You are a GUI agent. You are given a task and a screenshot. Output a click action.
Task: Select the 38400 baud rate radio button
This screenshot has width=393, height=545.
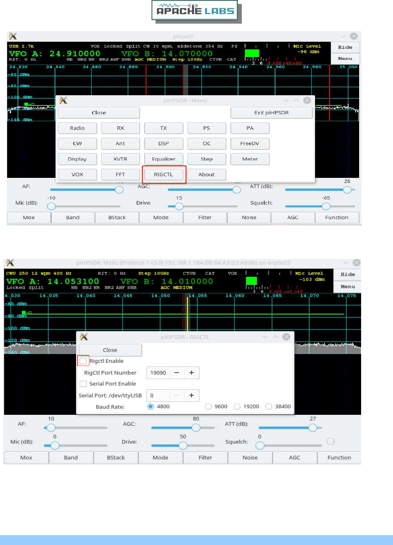tap(269, 406)
